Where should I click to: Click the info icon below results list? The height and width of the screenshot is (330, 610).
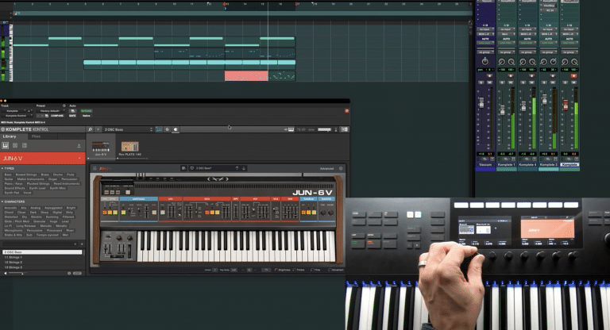coord(69,273)
